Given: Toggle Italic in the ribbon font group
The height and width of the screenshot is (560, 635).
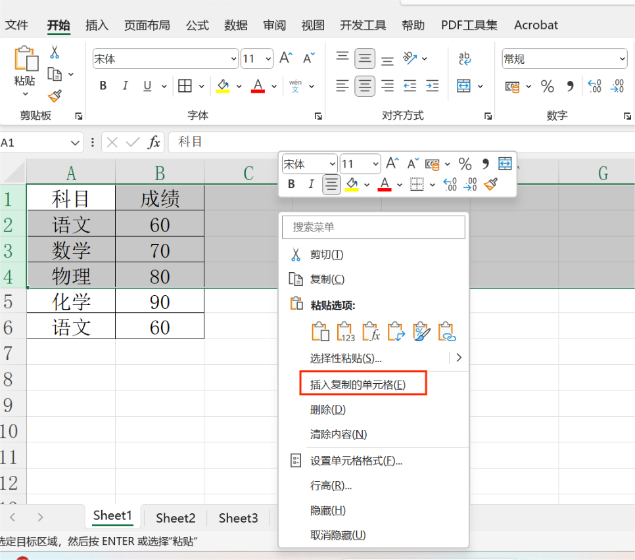Looking at the screenshot, I should click(x=125, y=86).
